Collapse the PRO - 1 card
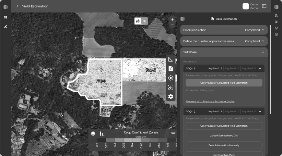 click(x=260, y=69)
